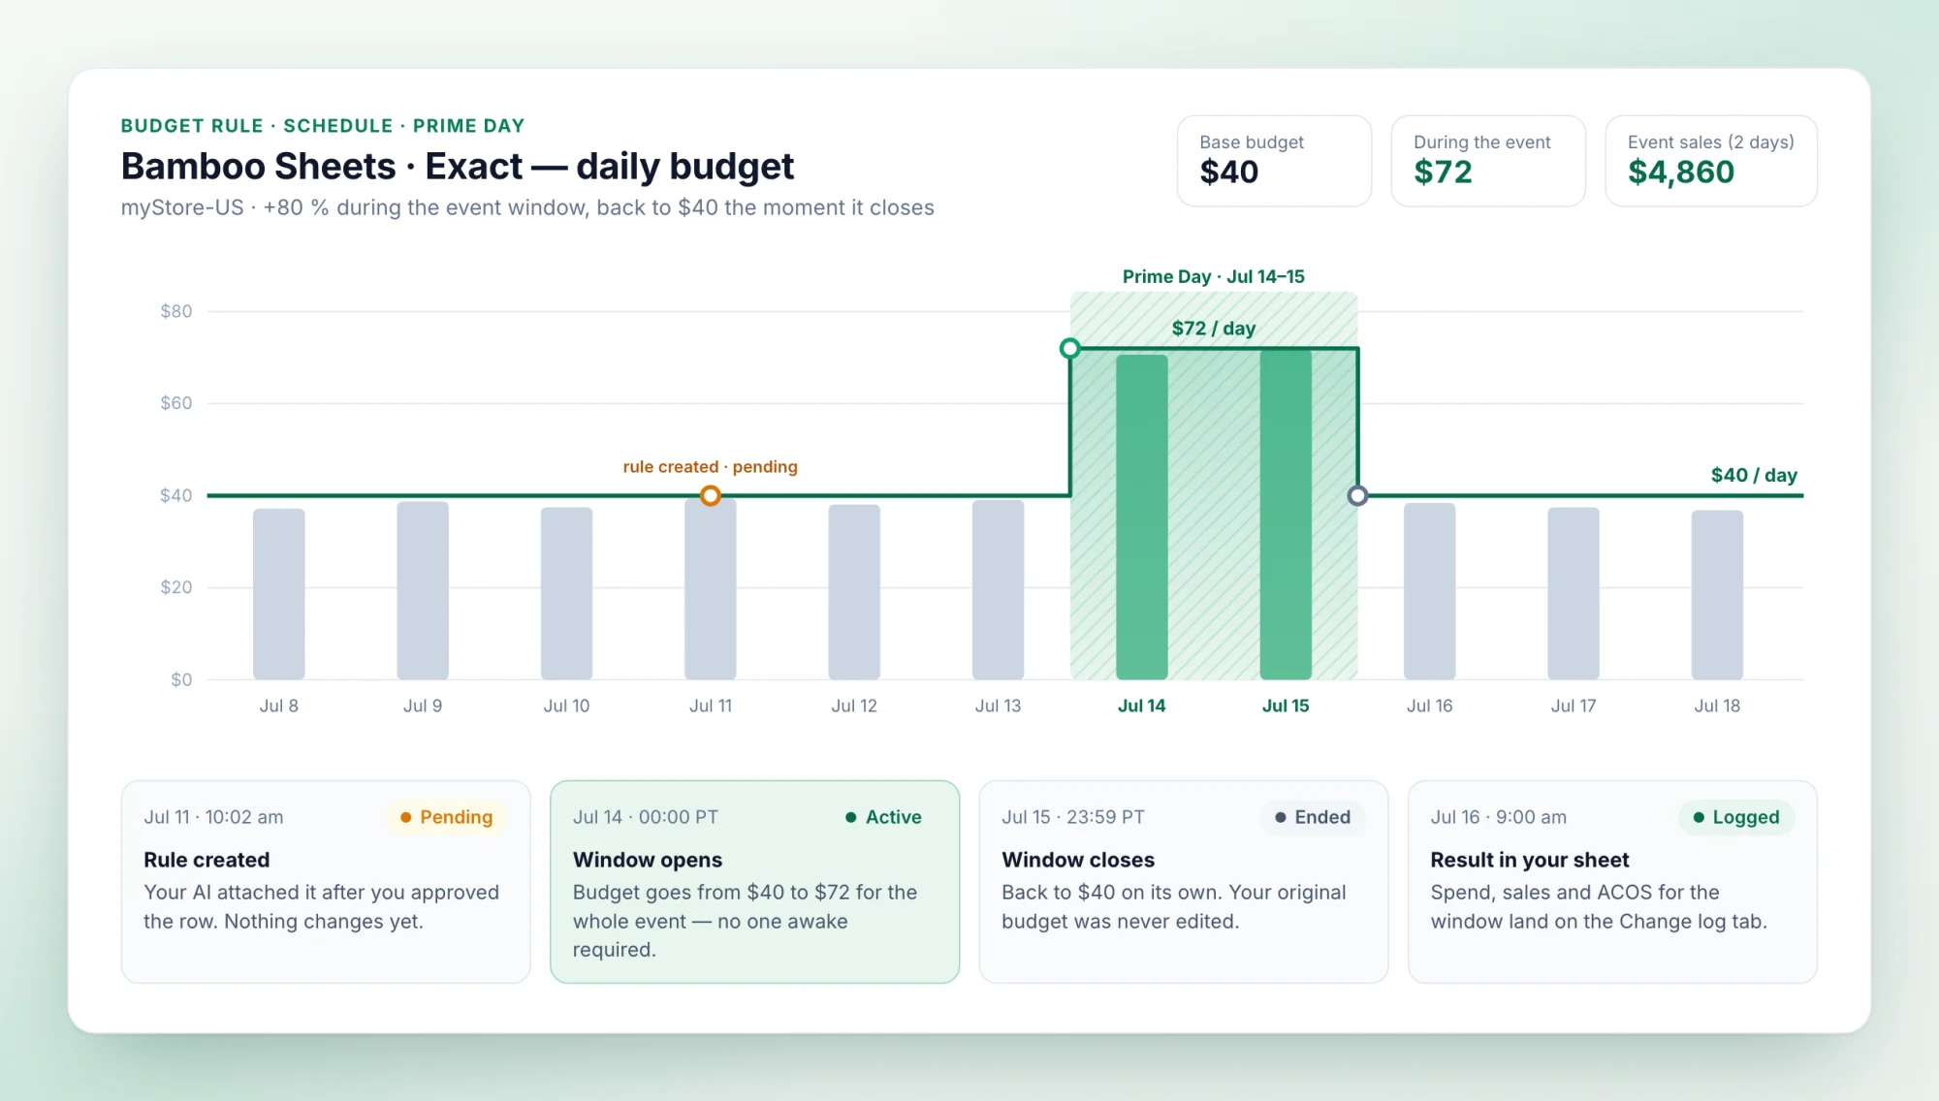Select the Jul 14 green bar

point(1142,517)
